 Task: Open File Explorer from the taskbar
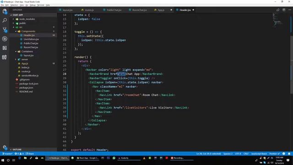[25, 158]
